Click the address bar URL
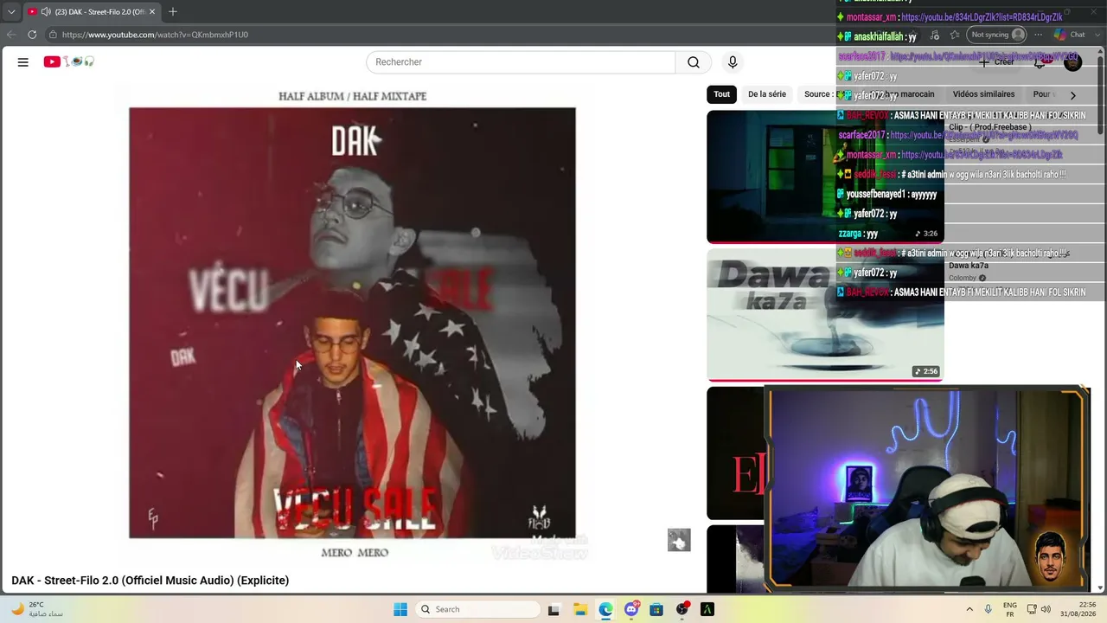Screen dimensions: 1107x623 (155, 35)
